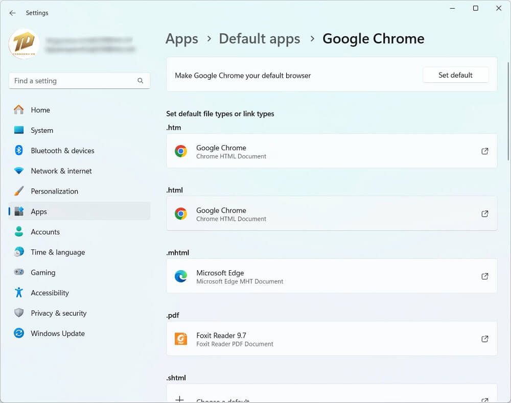The width and height of the screenshot is (511, 403).
Task: Open external-link icon for the .htm default
Action: click(x=485, y=151)
